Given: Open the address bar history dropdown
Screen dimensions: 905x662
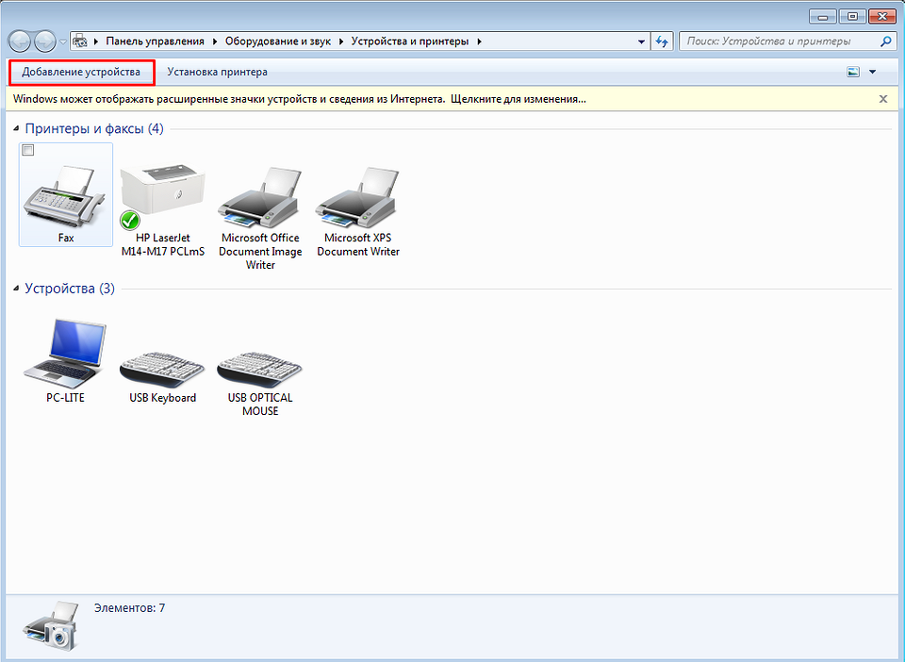Looking at the screenshot, I should point(641,41).
